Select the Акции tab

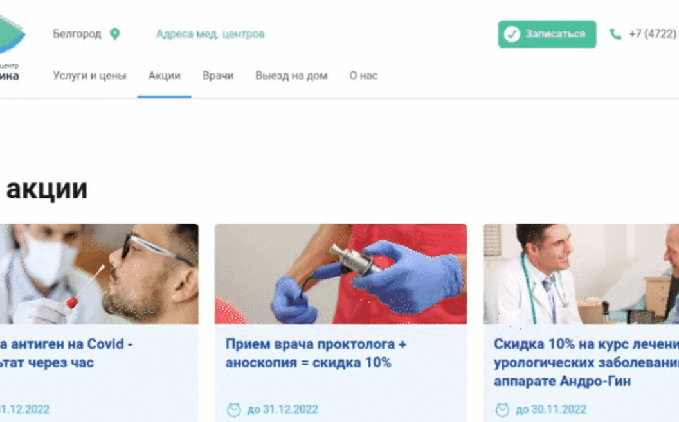[x=165, y=76]
